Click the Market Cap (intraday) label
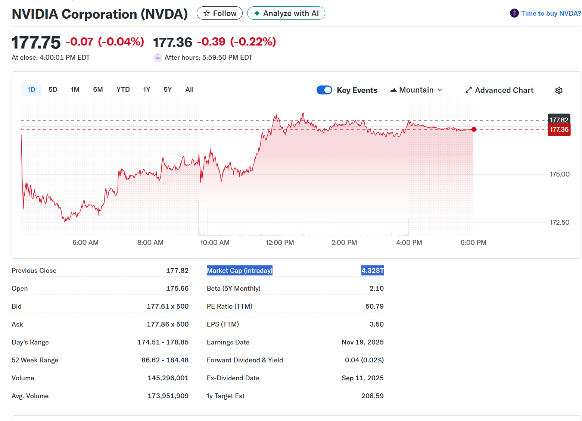 click(240, 271)
